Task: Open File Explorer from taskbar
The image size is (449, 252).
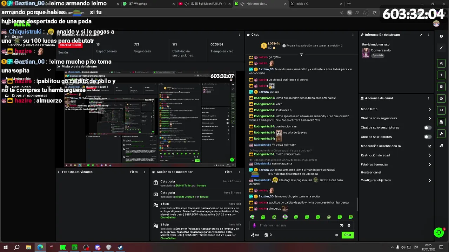Action: 28,247
